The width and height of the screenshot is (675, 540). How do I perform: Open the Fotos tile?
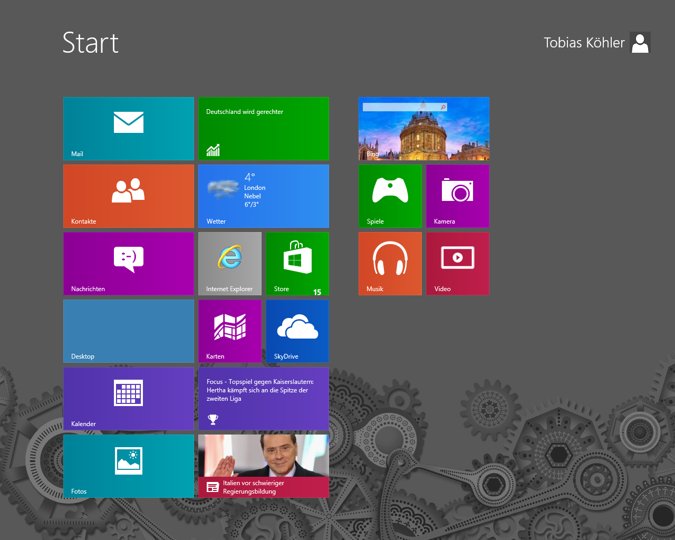tap(129, 466)
